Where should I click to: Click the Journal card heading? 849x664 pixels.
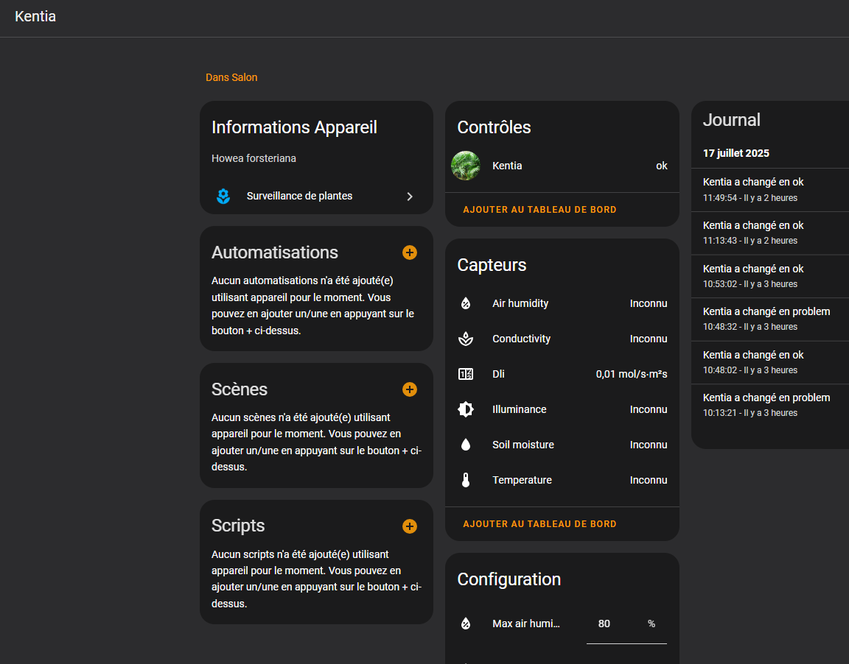tap(732, 120)
